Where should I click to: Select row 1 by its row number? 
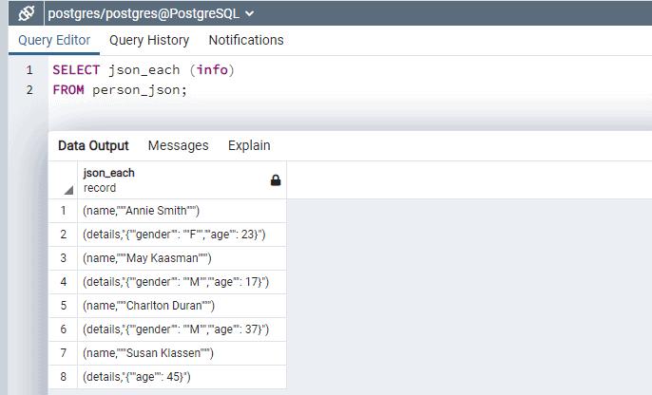pyautogui.click(x=64, y=211)
